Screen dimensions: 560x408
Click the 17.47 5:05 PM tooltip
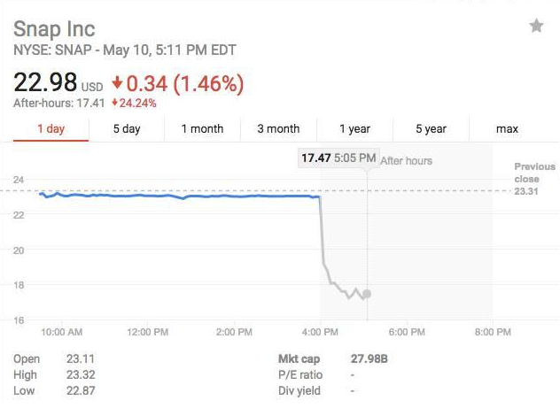point(338,158)
